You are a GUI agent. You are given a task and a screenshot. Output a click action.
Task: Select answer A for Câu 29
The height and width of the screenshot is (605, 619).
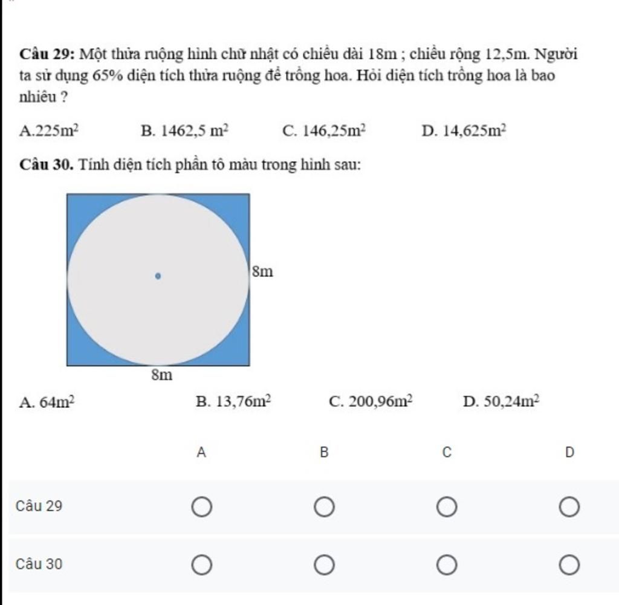click(x=202, y=508)
